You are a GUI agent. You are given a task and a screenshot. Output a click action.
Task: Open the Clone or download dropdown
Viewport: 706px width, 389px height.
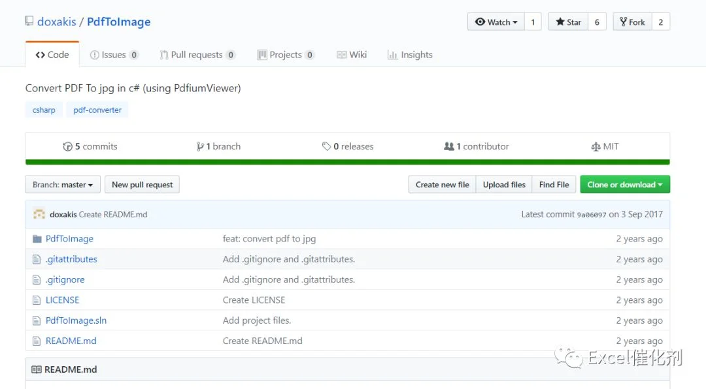coord(625,184)
